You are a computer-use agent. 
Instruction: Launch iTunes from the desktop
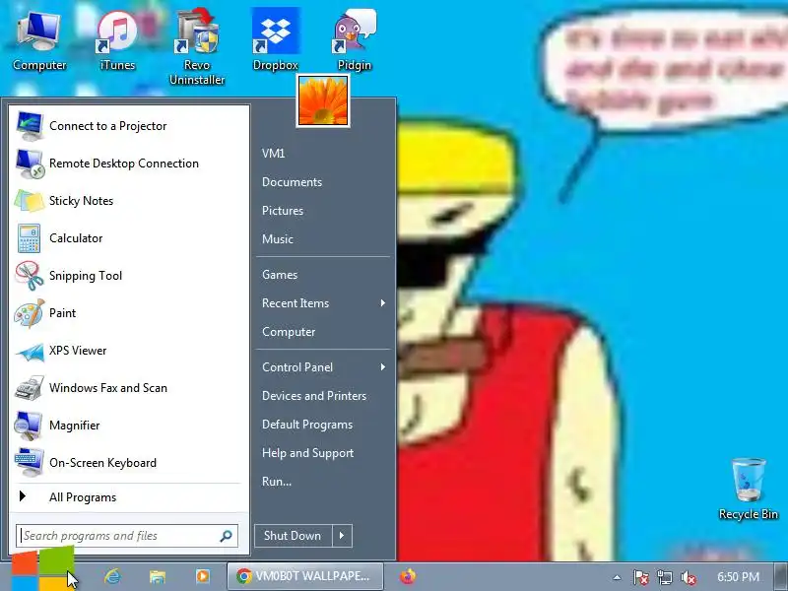pyautogui.click(x=117, y=42)
